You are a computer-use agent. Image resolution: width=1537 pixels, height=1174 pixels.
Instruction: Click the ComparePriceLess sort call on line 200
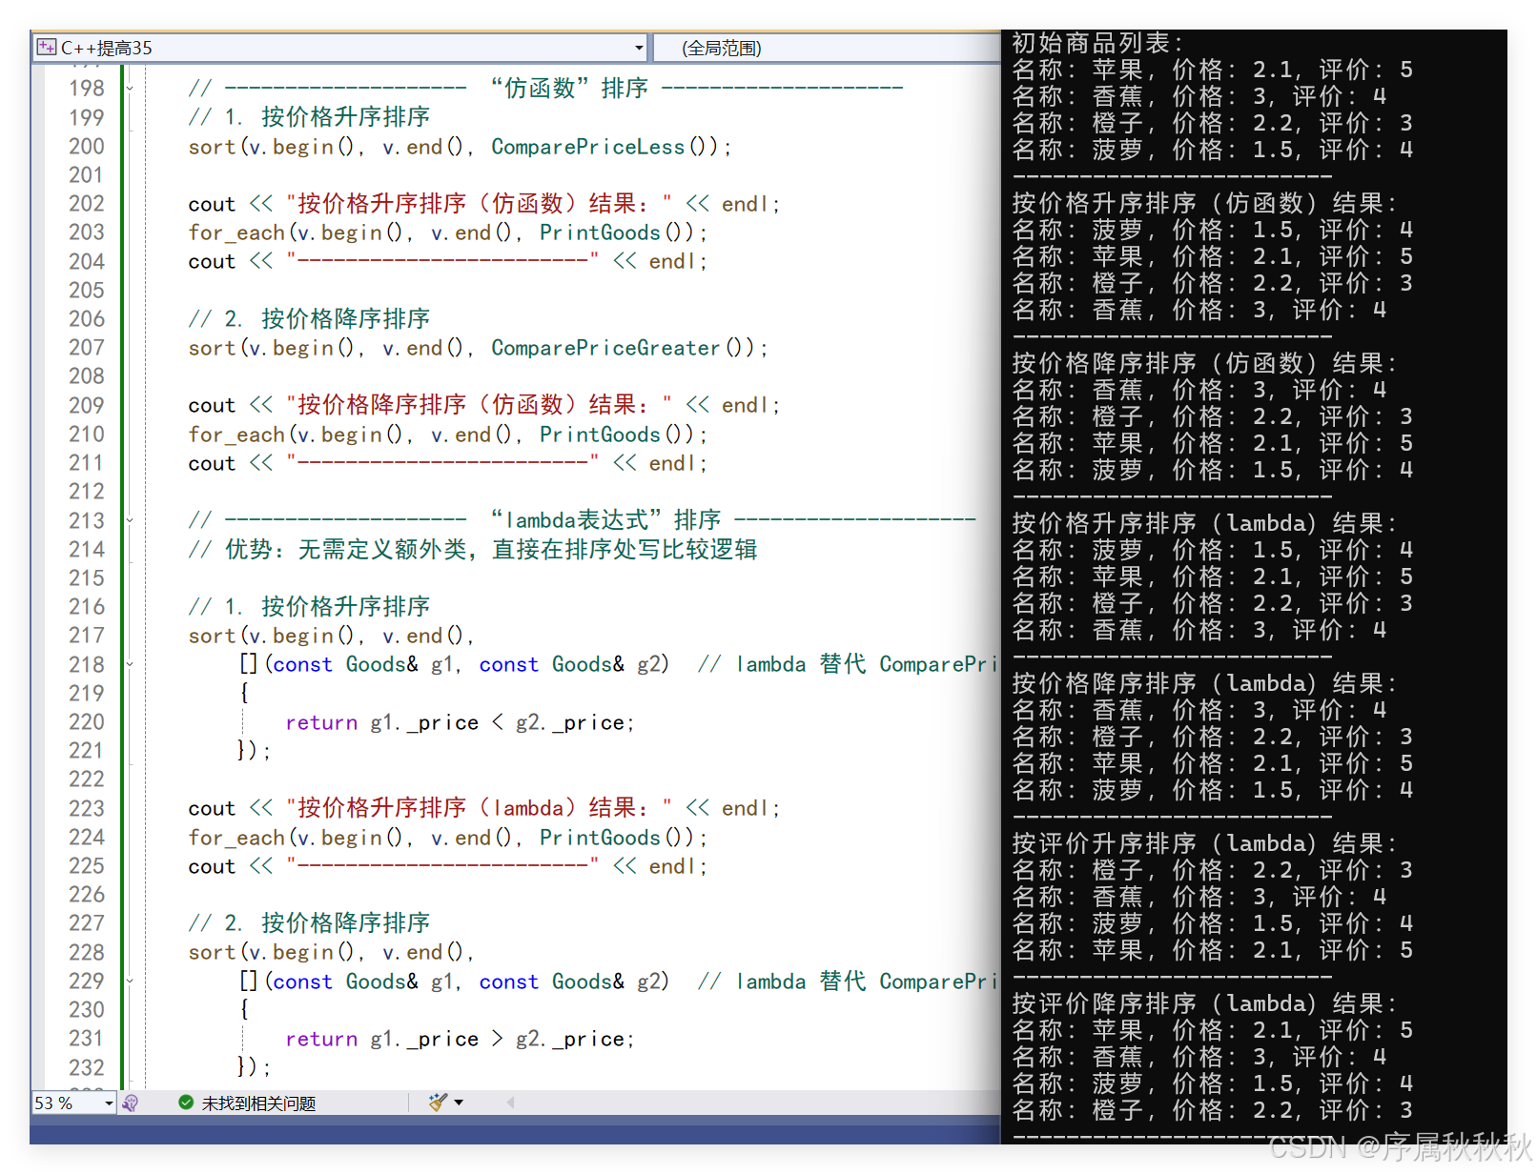460,147
